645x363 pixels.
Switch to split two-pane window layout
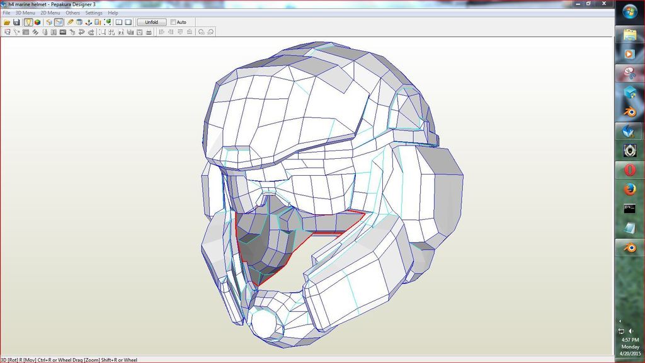(x=119, y=22)
